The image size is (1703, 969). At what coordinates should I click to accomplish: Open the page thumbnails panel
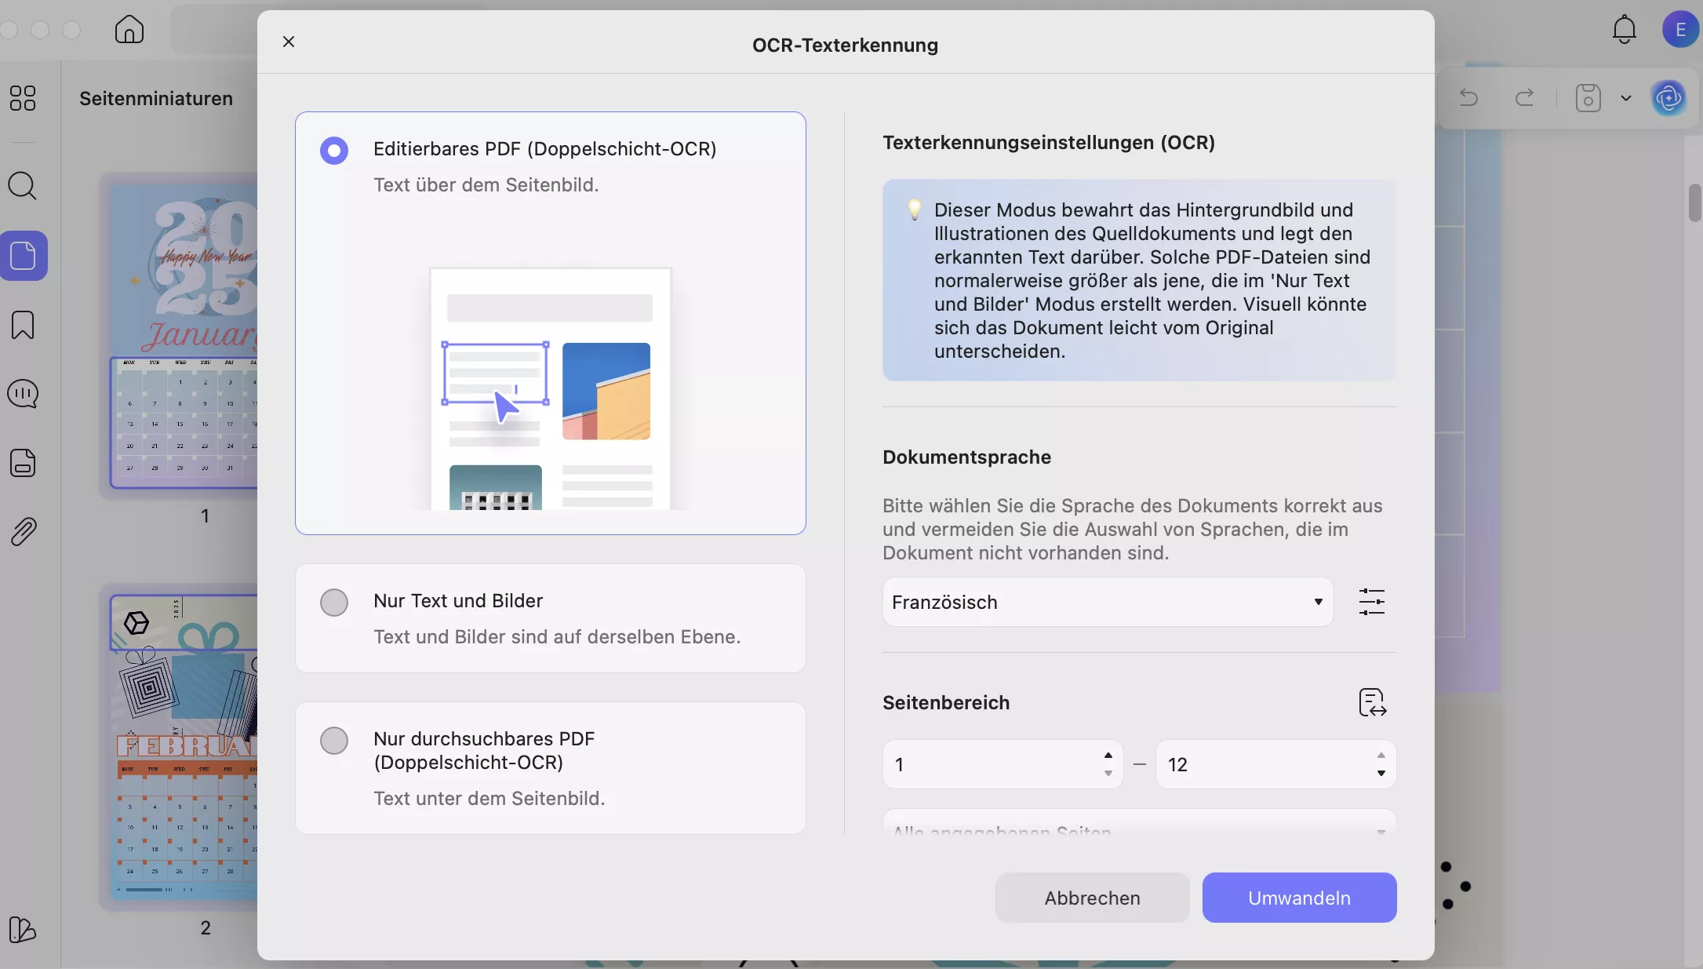[x=24, y=257]
